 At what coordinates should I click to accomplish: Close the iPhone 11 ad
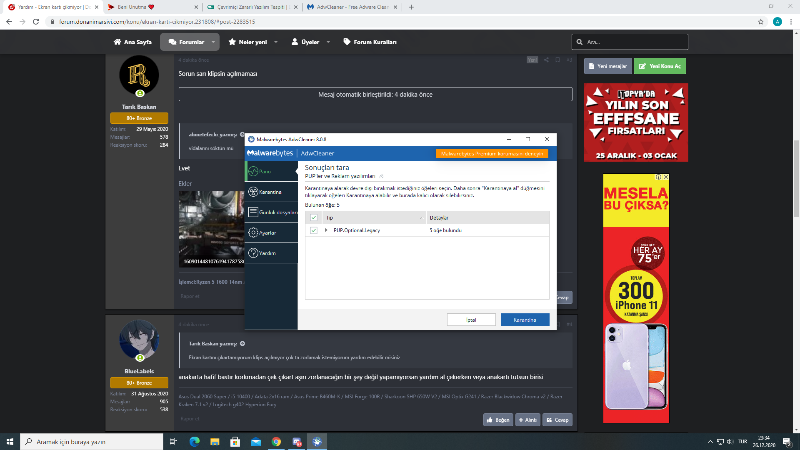coord(666,177)
